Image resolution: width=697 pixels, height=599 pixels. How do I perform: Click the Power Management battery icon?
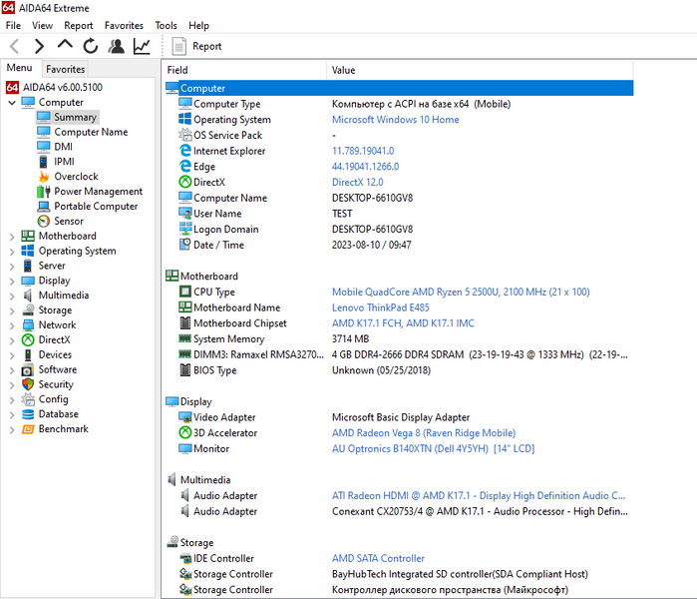[x=43, y=192]
